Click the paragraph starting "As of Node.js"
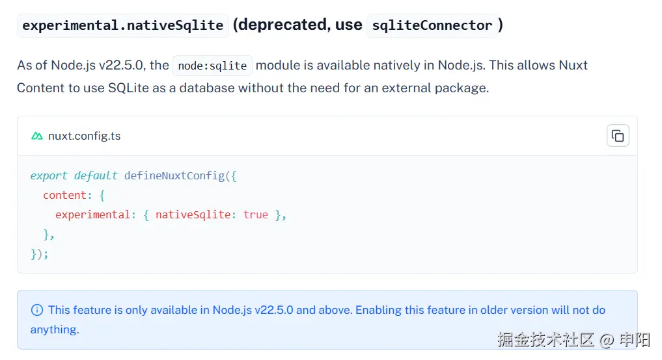This screenshot has height=360, width=662. pyautogui.click(x=302, y=76)
